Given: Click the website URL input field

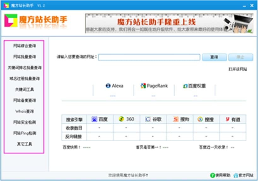Looking at the screenshot, I should (149, 57).
